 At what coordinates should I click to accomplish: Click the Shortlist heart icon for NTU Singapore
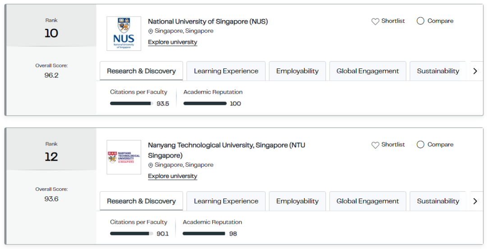click(375, 145)
